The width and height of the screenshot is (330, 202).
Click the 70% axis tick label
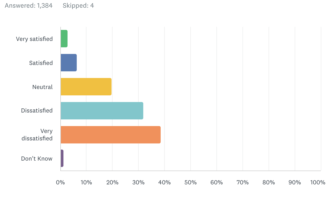click(x=243, y=182)
